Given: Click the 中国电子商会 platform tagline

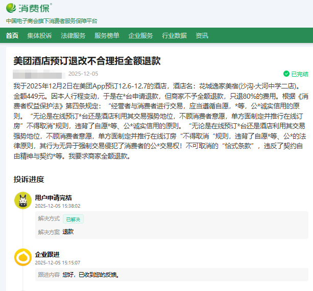Looking at the screenshot, I should (x=51, y=21).
